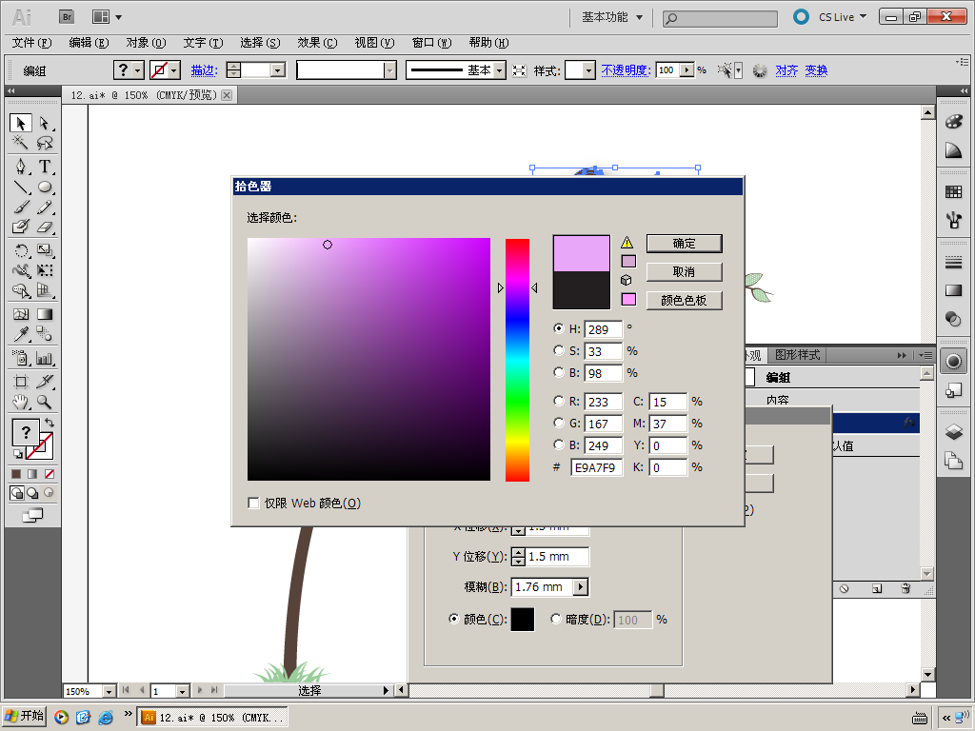
Task: Pick the Eyedropper tool
Action: coord(20,334)
